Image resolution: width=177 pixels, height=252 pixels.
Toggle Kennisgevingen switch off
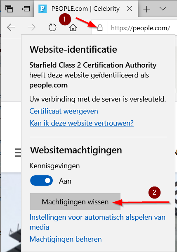pos(41,180)
